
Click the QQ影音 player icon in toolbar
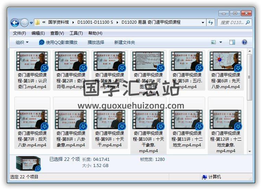[42, 42]
